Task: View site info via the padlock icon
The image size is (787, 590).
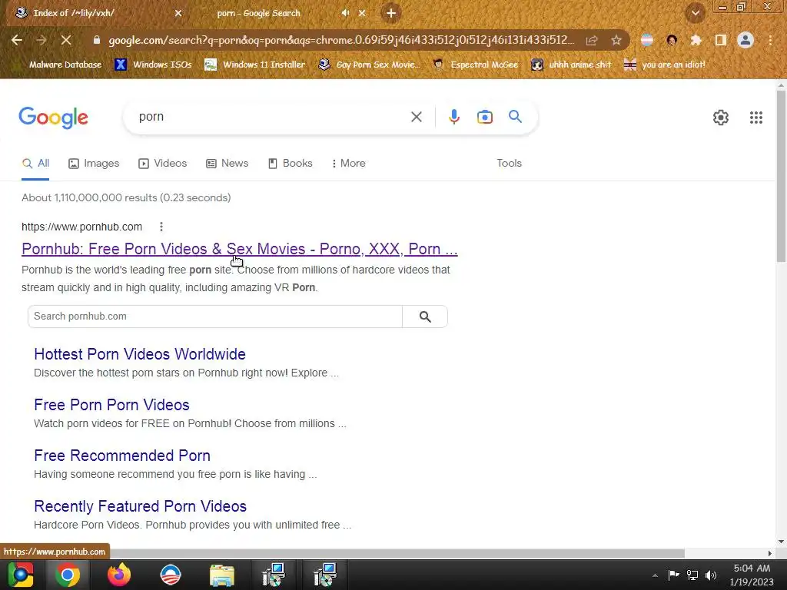Action: coord(97,40)
